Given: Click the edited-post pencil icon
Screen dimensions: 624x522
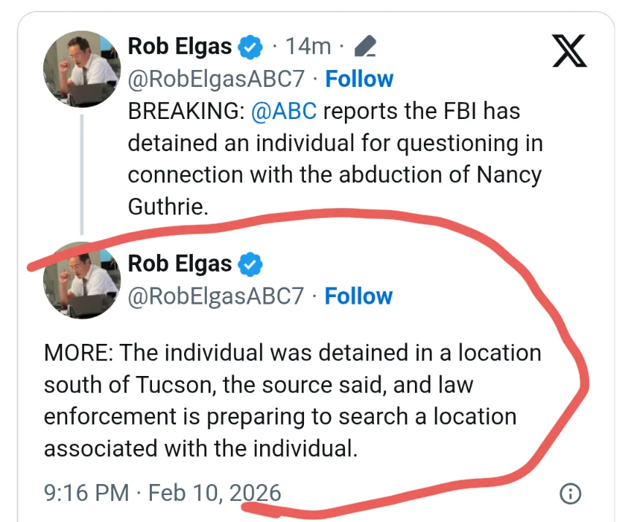Looking at the screenshot, I should click(364, 47).
